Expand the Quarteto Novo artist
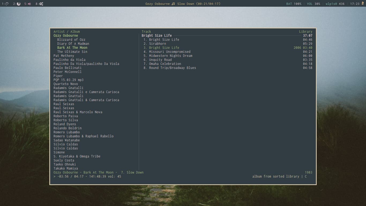The width and height of the screenshot is (366, 206). pos(66,84)
